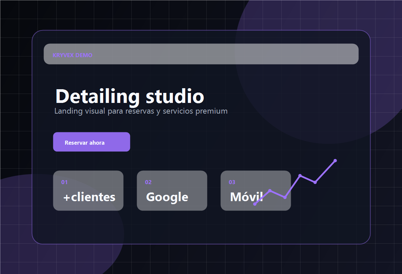
Task: Click the KRYVEX DEMO label text
Action: click(72, 55)
